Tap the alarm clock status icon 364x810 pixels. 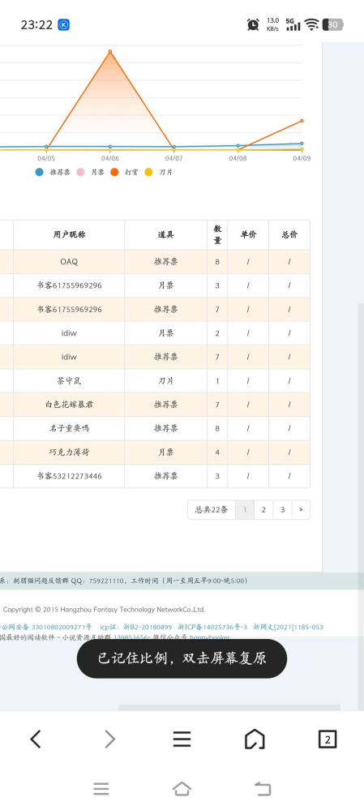(x=253, y=24)
